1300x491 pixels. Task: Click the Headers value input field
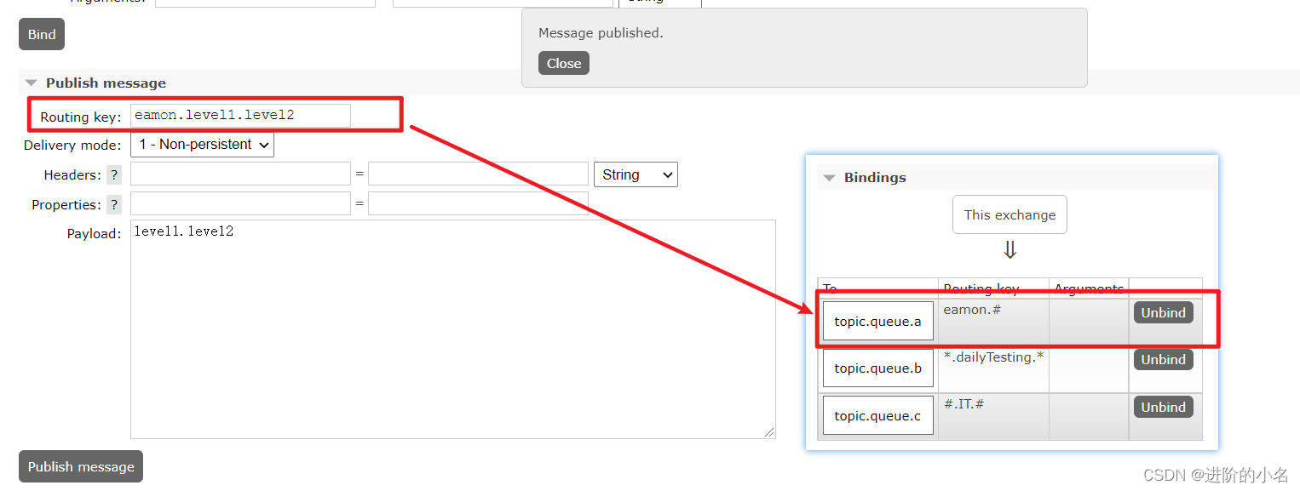click(478, 174)
